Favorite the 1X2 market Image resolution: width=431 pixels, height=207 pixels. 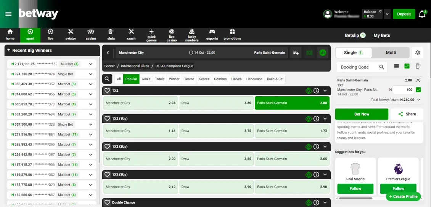pos(107,91)
